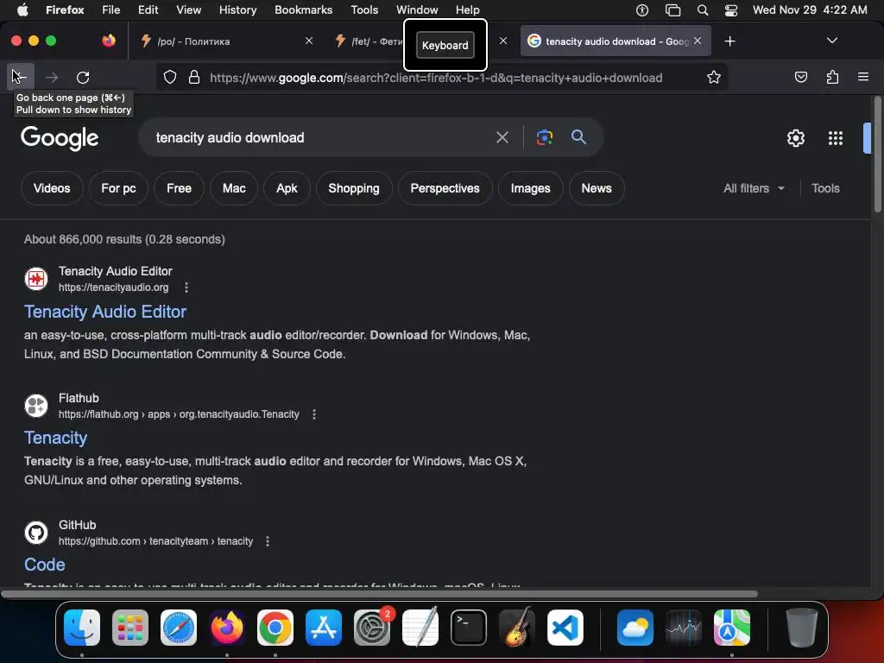Viewport: 884px width, 663px height.
Task: Switch to Shopping results
Action: pos(353,188)
